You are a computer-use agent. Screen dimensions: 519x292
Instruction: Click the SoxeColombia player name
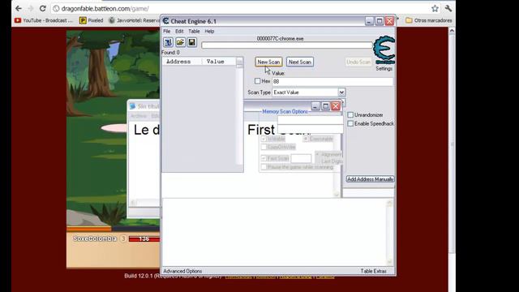[95, 238]
